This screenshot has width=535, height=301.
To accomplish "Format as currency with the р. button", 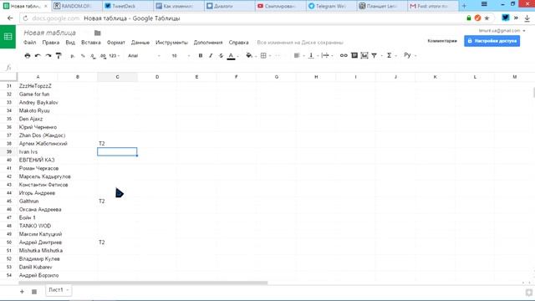I will pyautogui.click(x=73, y=56).
